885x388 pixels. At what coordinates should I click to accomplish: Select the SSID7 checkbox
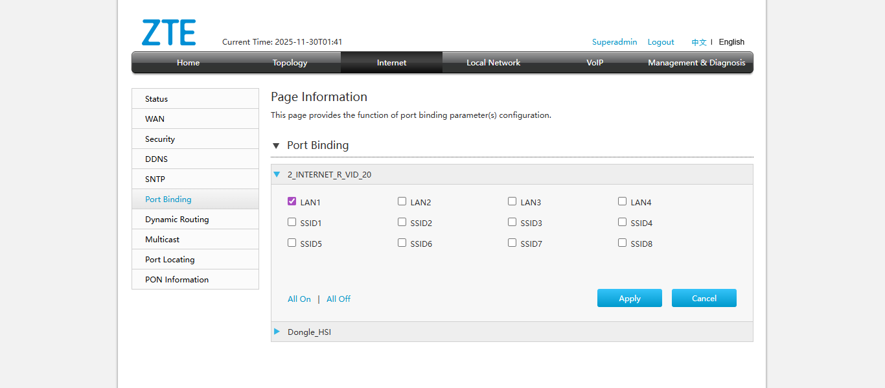pos(512,243)
